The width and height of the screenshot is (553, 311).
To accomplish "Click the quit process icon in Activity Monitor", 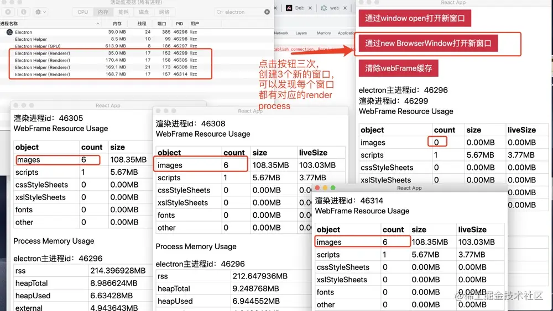I will click(8, 12).
